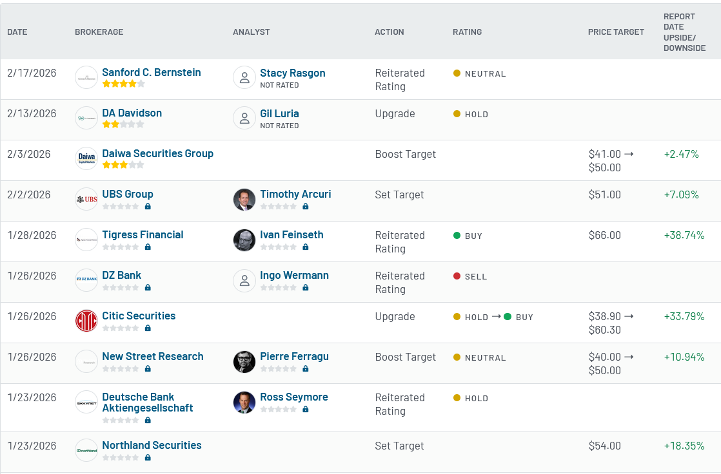Click the lock icon under Northland Securities
Image resolution: width=721 pixels, height=474 pixels.
point(148,457)
